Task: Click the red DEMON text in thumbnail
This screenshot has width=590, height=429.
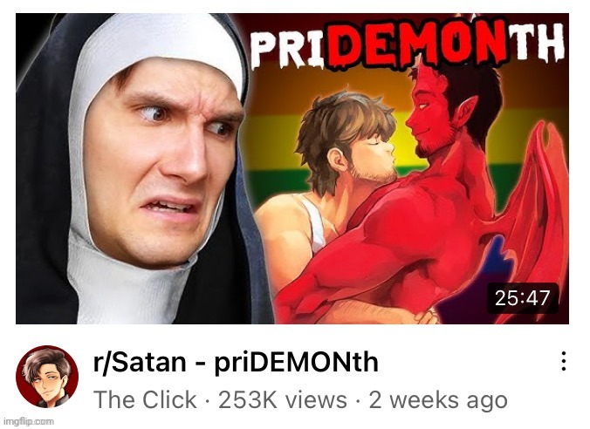Action: [417, 45]
